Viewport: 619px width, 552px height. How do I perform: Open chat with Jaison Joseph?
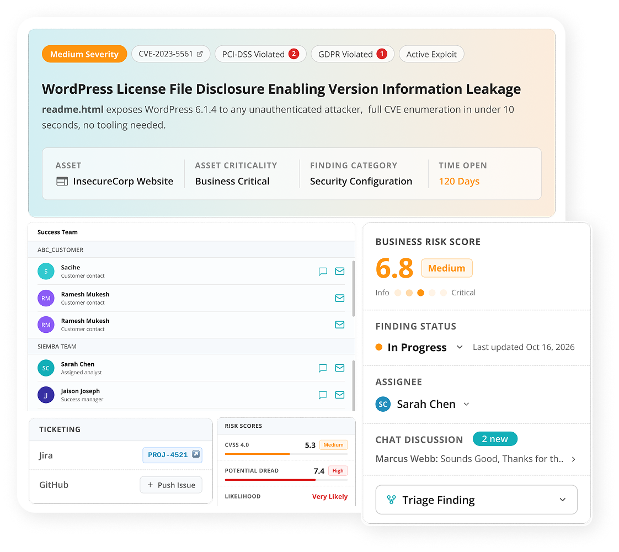(x=323, y=395)
